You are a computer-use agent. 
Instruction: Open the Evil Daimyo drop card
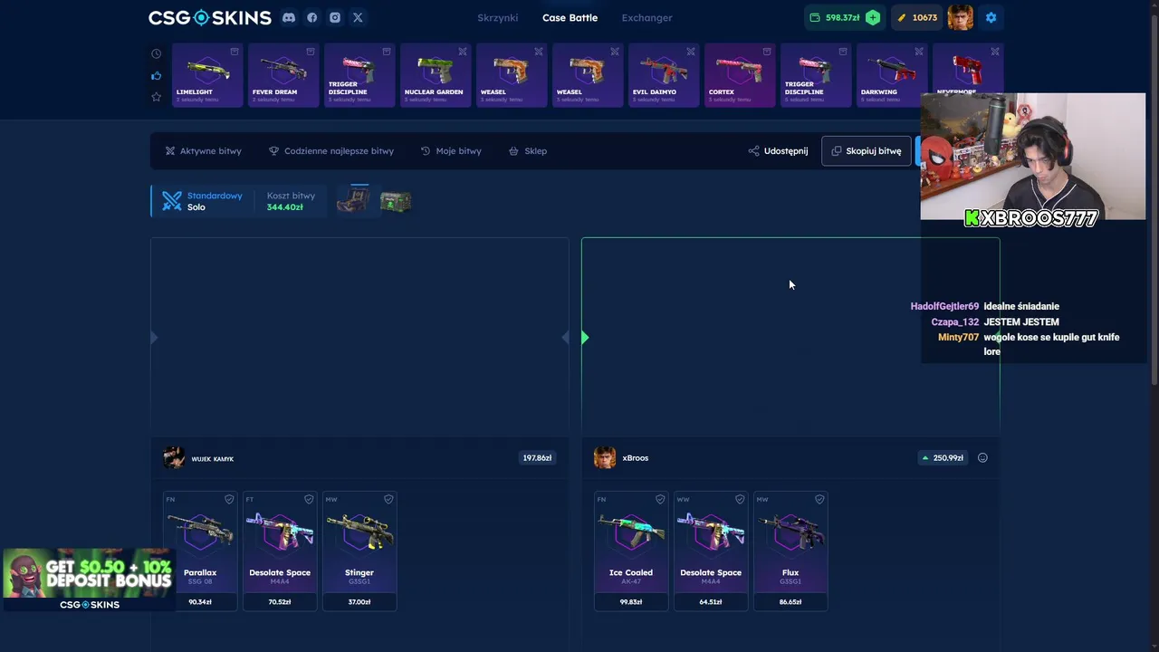[664, 75]
